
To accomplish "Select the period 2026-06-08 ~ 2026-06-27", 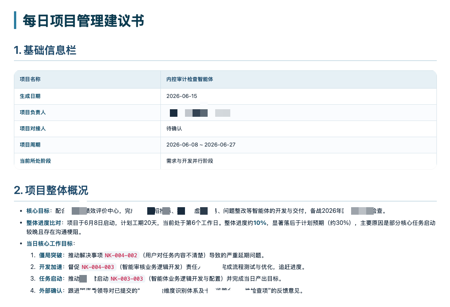I will pyautogui.click(x=201, y=145).
